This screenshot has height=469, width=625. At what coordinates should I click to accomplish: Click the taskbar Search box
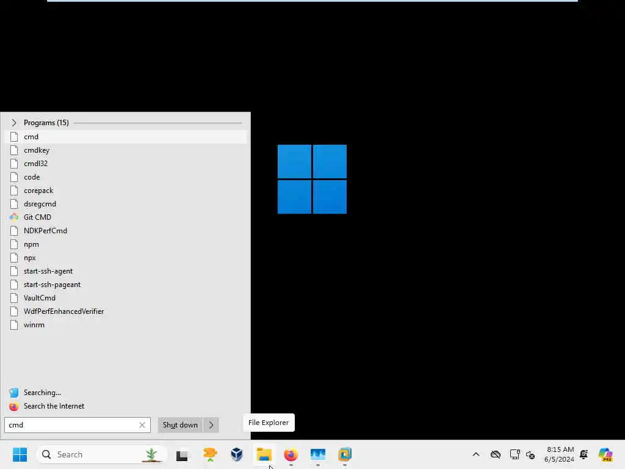coord(102,454)
